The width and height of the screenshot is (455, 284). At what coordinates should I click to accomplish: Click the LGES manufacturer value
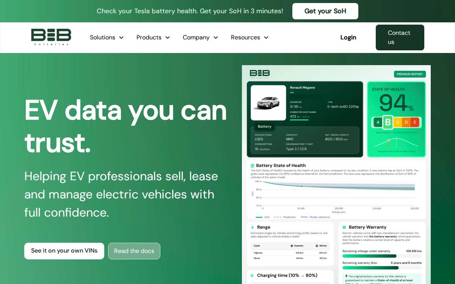tap(259, 139)
